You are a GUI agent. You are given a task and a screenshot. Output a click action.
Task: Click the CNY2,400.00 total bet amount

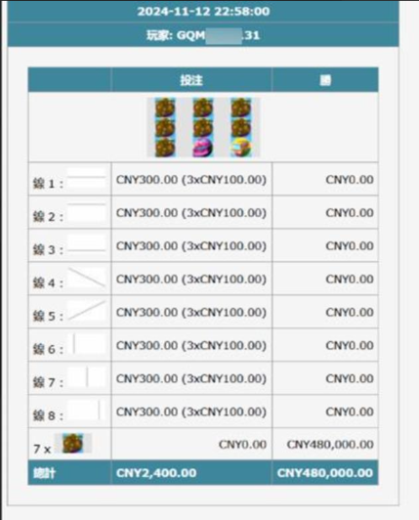coord(156,472)
